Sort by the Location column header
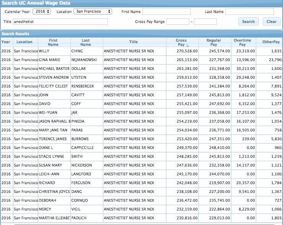This screenshot has width=283, height=225. tap(24, 42)
